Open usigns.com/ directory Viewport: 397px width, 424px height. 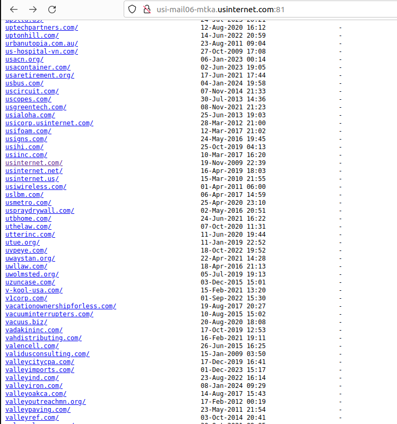click(x=26, y=139)
